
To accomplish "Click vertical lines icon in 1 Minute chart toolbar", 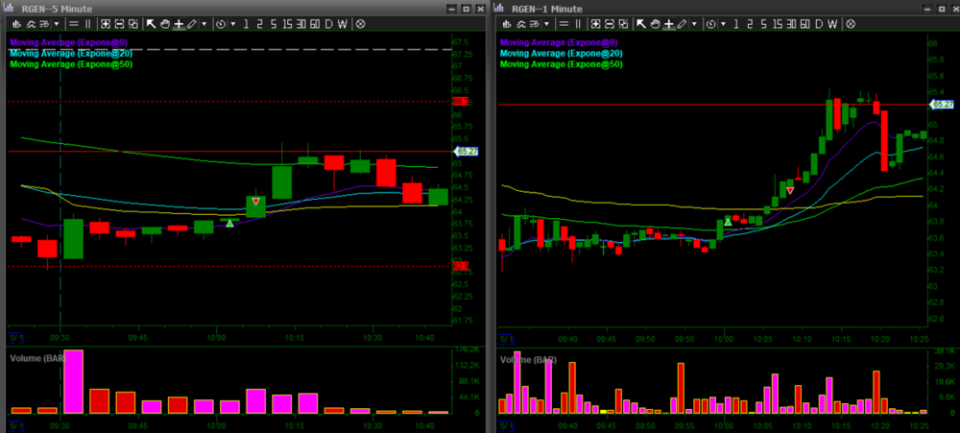I will [578, 23].
